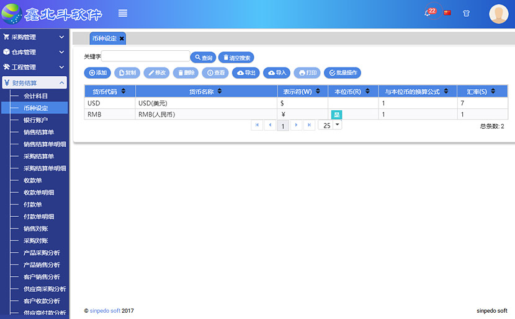The width and height of the screenshot is (515, 319).
Task: Sort by 货币代码 column arrows
Action: [123, 91]
